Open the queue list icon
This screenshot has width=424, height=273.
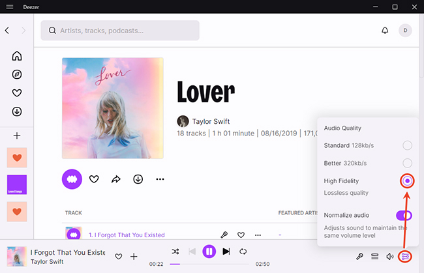(x=374, y=256)
